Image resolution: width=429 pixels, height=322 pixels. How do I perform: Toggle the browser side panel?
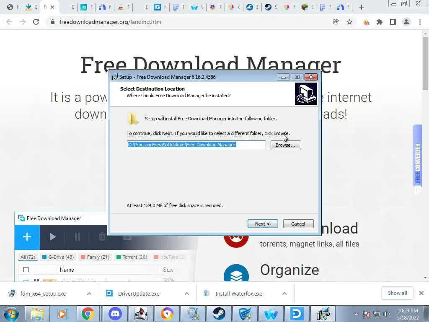[393, 22]
